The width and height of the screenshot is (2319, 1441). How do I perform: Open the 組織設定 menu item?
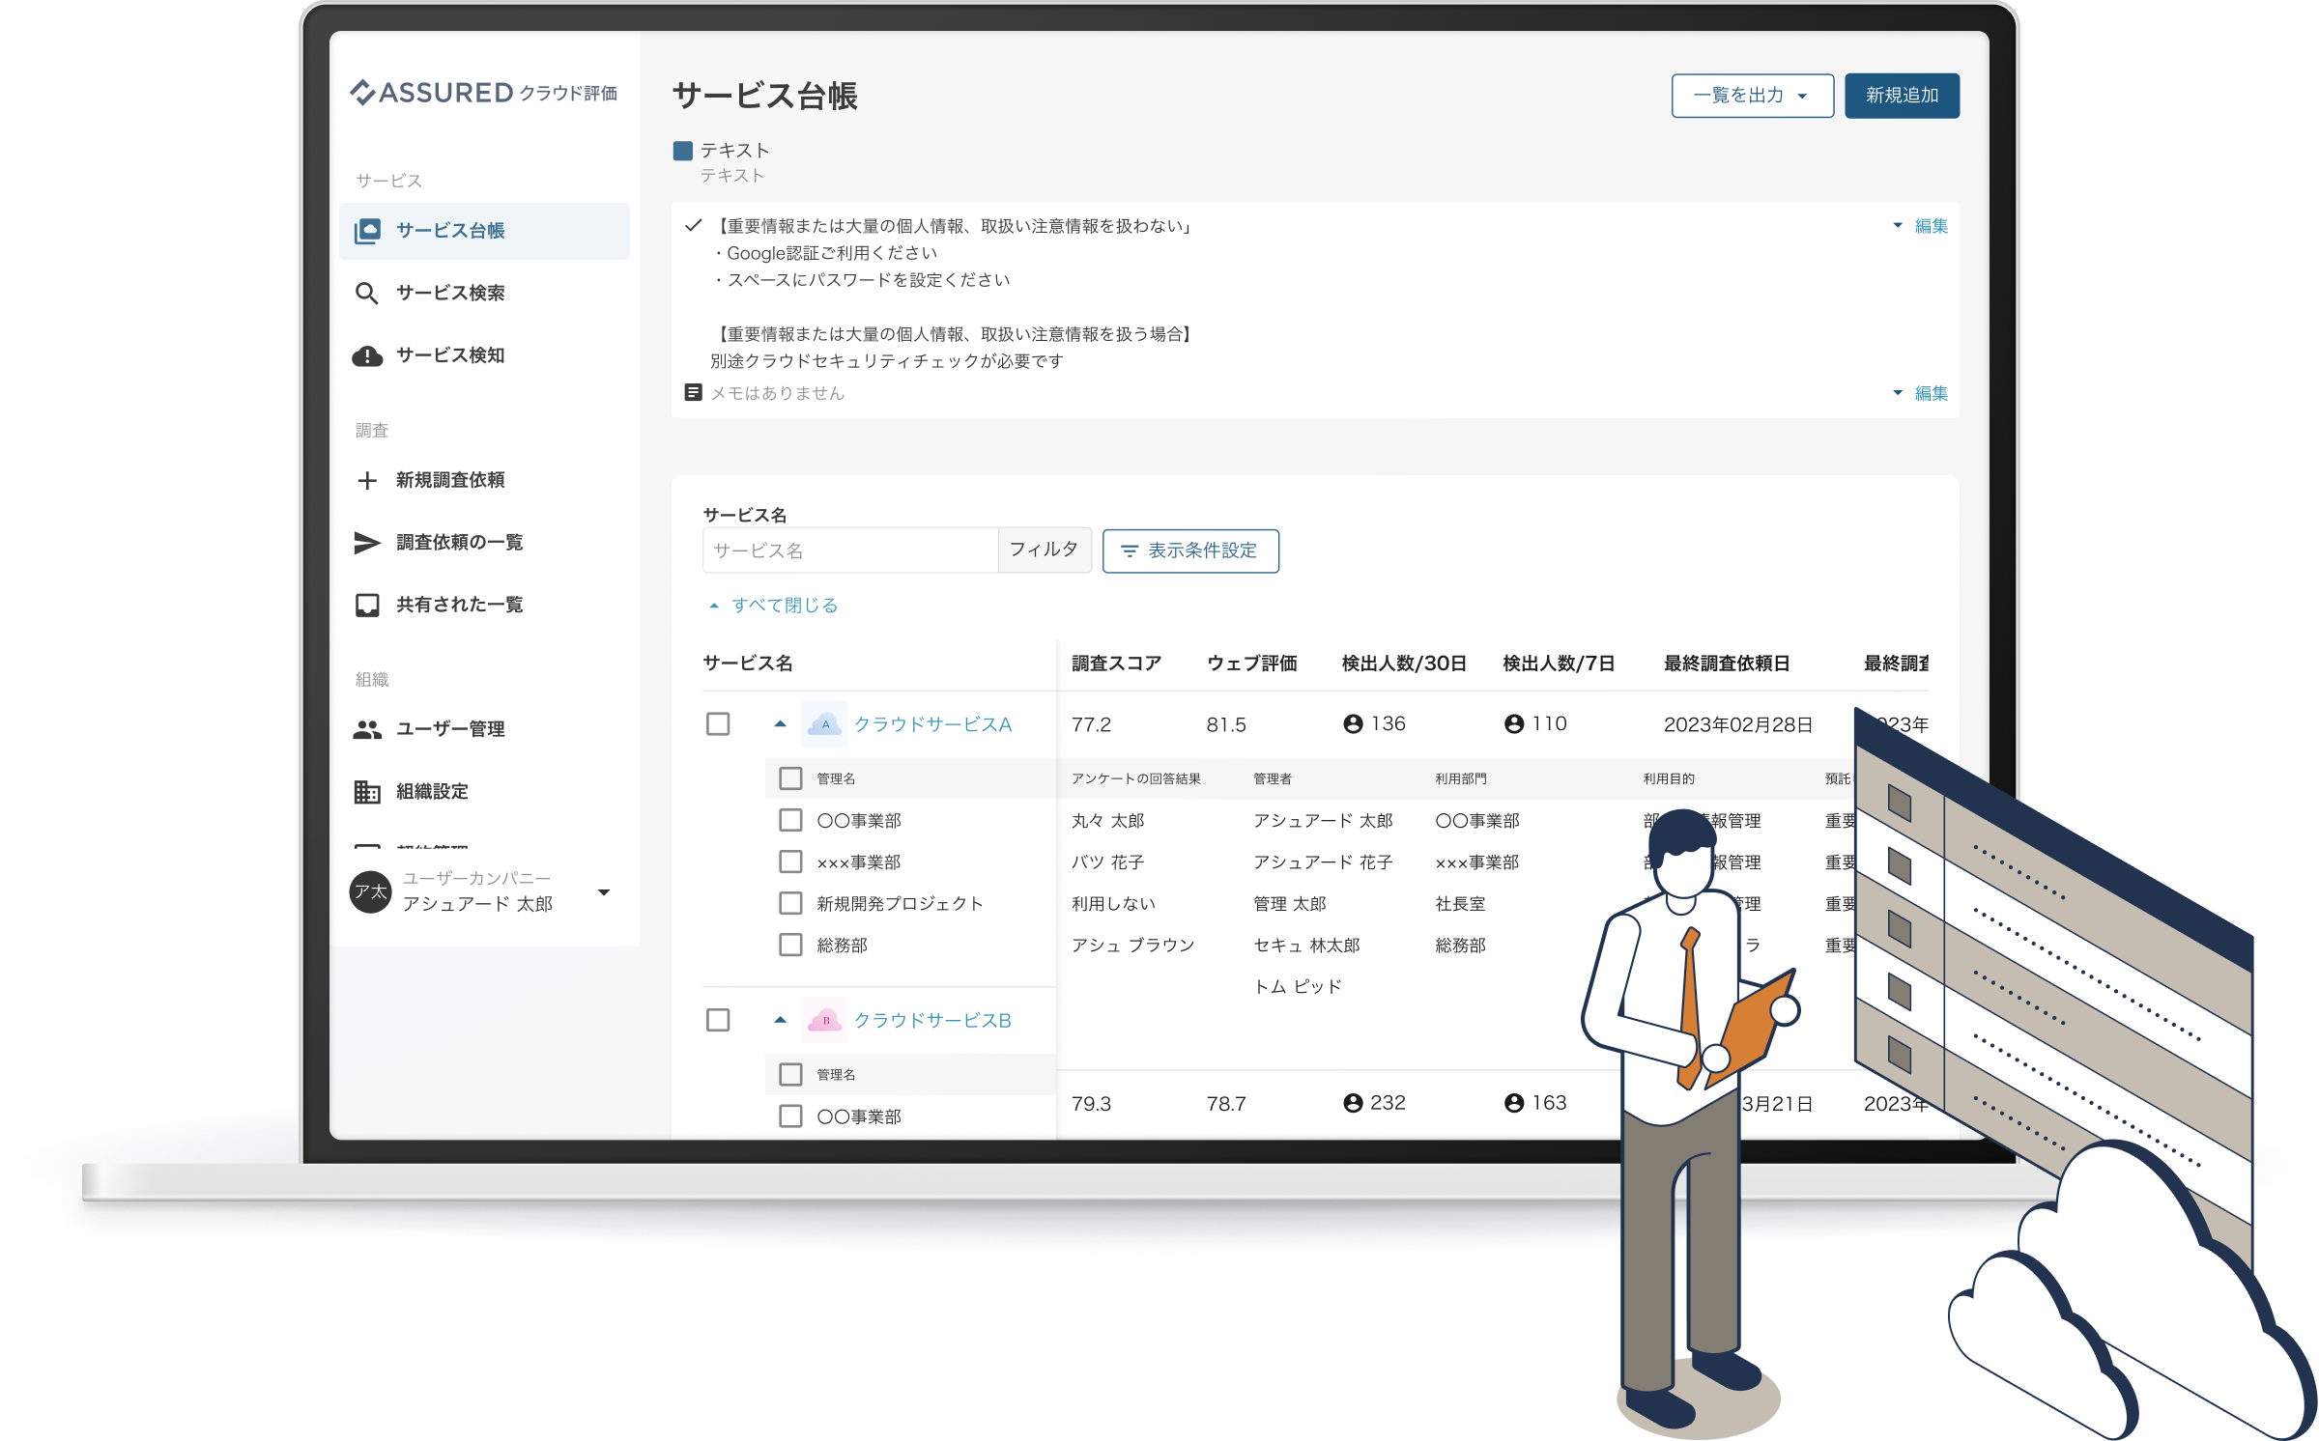coord(432,792)
